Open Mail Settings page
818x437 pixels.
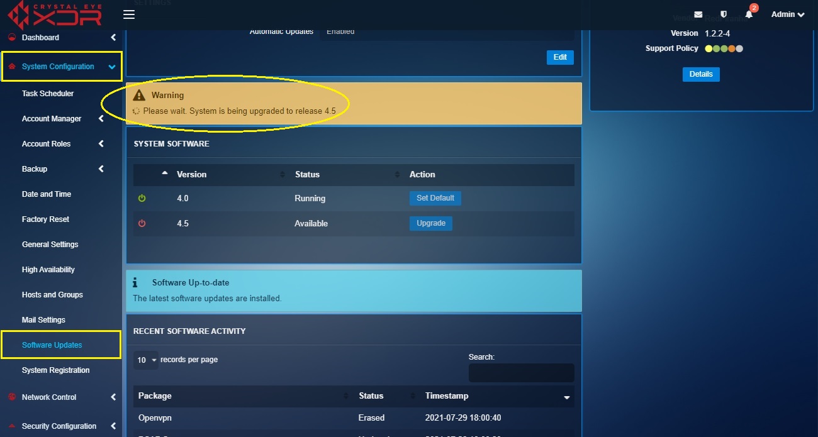[43, 320]
